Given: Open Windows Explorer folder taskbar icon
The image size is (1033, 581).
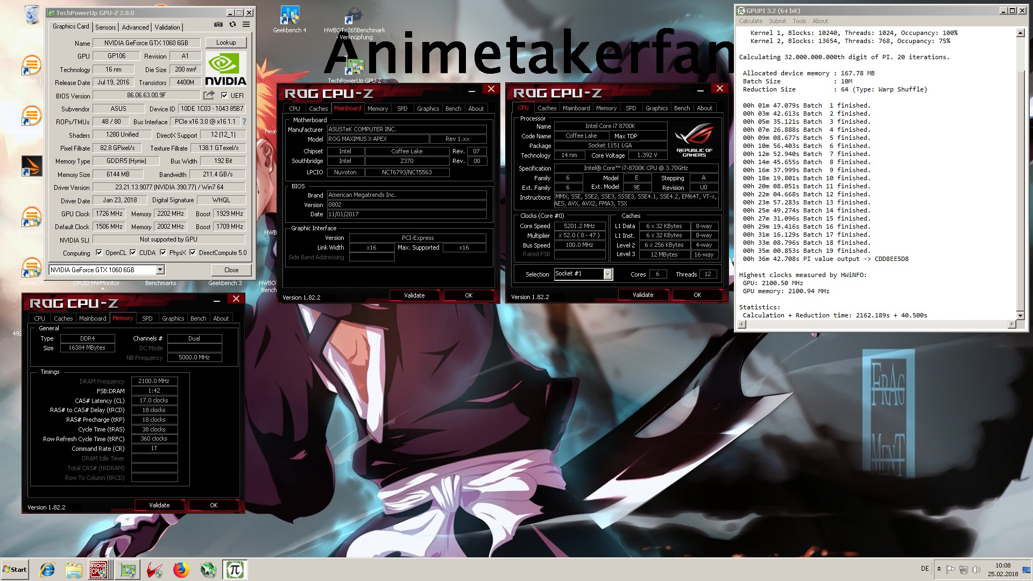Looking at the screenshot, I should (x=74, y=570).
